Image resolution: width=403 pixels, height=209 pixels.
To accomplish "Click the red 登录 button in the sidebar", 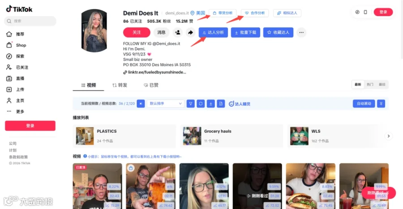I will 30,126.
